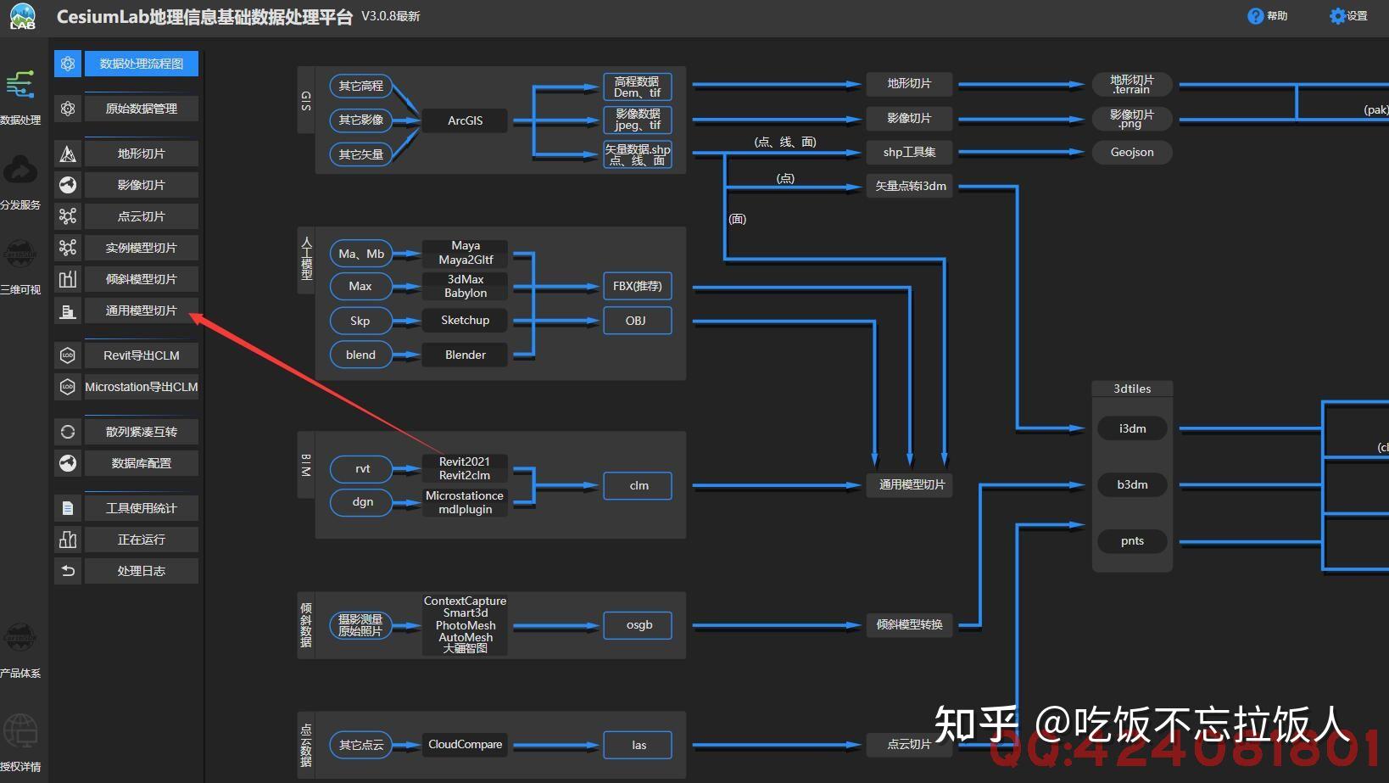
Task: Click the 点云切片 point cloud tool icon
Action: click(x=68, y=215)
